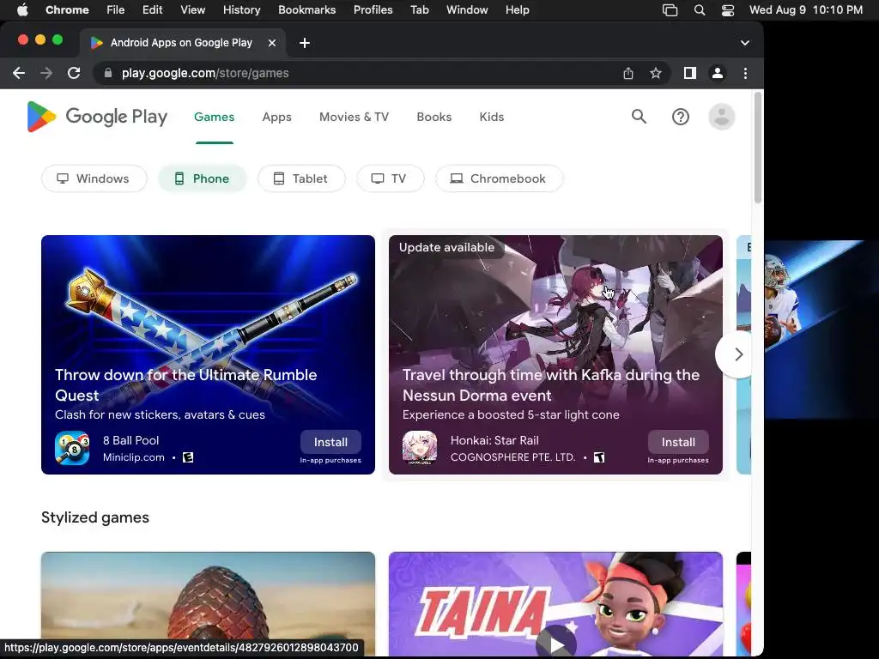Open the 8 Ball Pool app icon
Screen dimensions: 879x659
coord(72,448)
